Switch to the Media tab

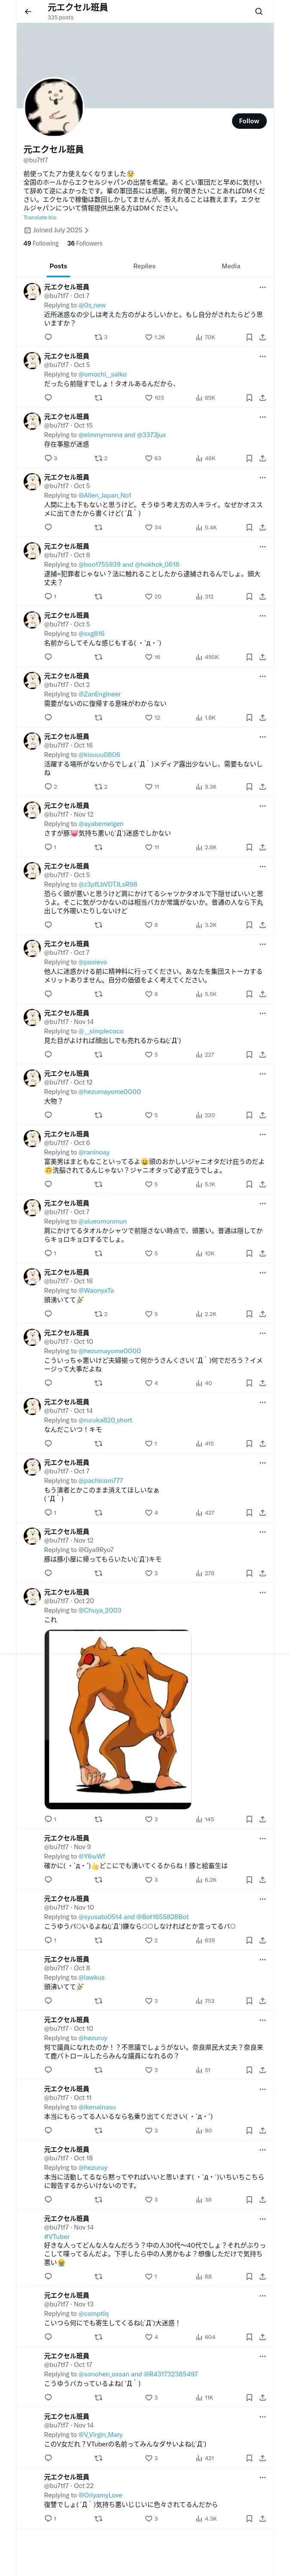[231, 266]
